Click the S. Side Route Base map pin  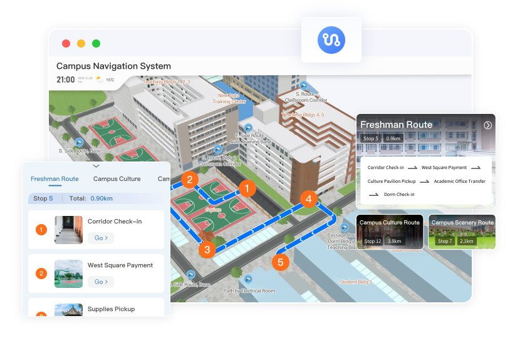pos(79,142)
